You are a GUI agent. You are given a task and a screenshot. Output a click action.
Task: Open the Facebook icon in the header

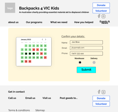[99, 16]
